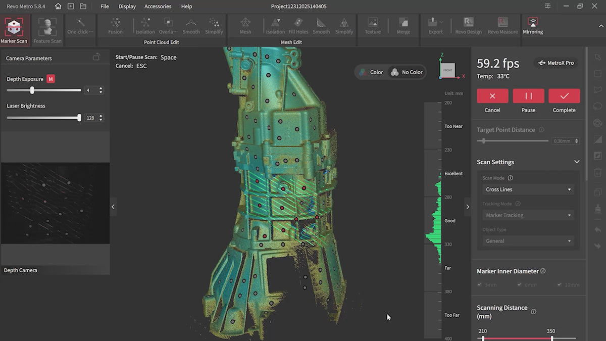Collapse the left panel with arrow
This screenshot has height=341, width=606.
[113, 207]
